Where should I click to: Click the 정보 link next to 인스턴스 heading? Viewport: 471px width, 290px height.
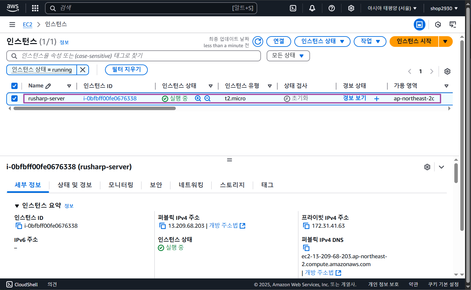(64, 42)
